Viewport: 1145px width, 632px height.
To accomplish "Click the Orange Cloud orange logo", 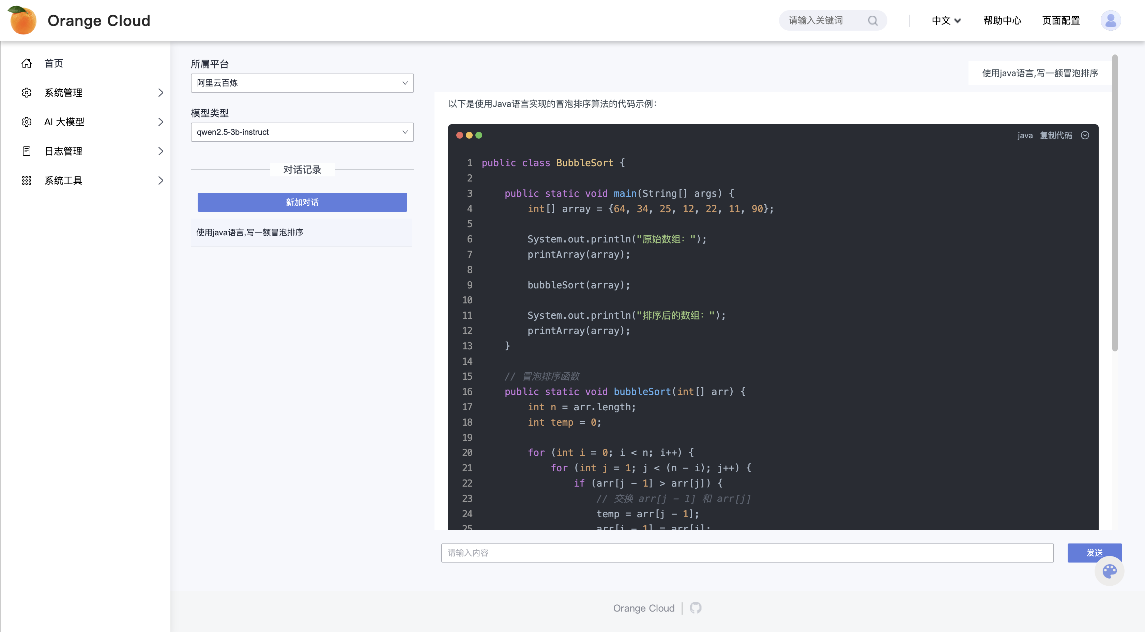I will (23, 20).
